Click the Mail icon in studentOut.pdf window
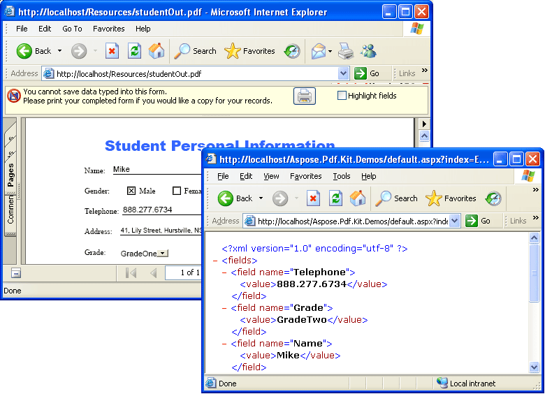Screen dimensions: 545x394 click(x=319, y=51)
